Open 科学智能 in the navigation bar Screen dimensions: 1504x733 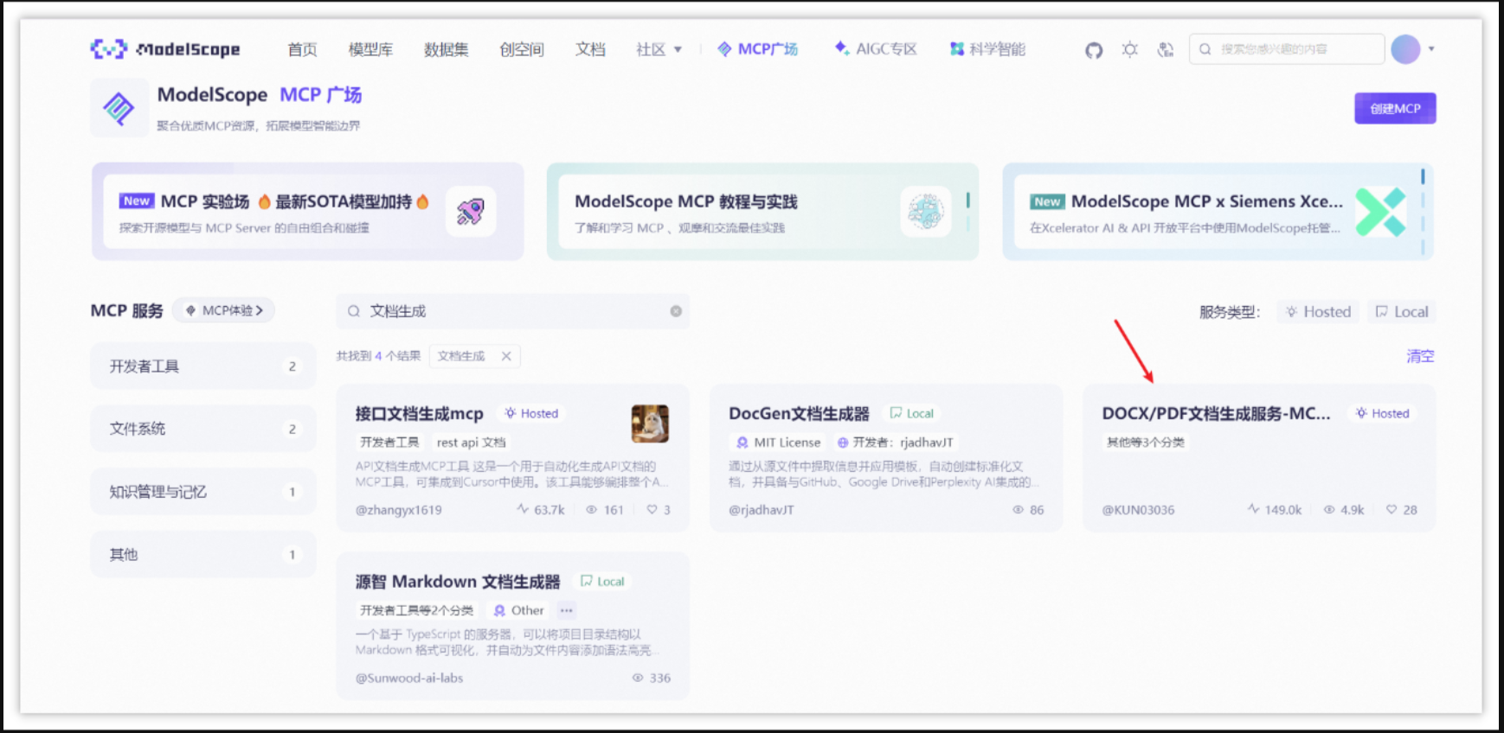coord(987,49)
